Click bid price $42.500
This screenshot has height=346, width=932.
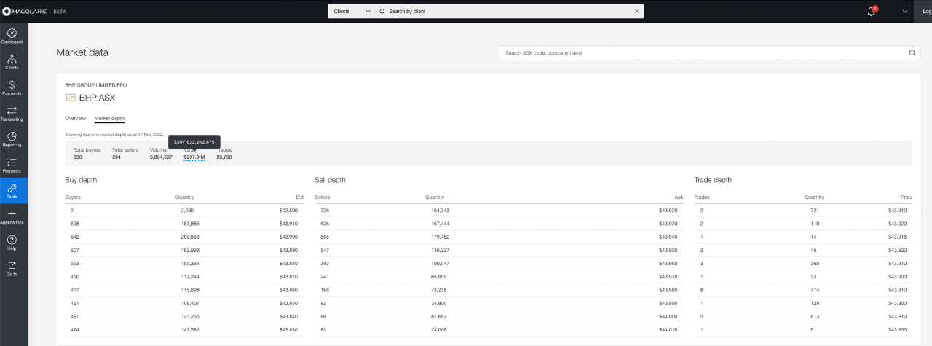[x=288, y=210]
